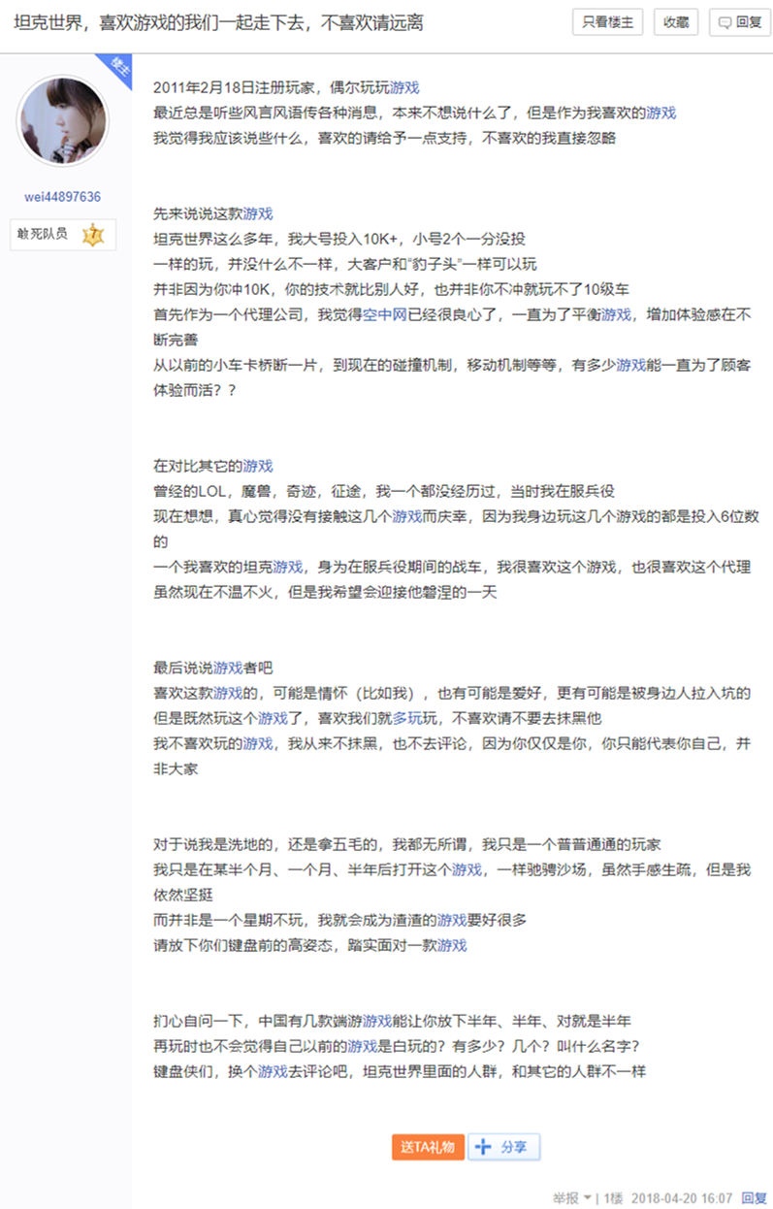The height and width of the screenshot is (1209, 773).
Task: Click the line 虽然现在不温不火
Action: [x=326, y=592]
